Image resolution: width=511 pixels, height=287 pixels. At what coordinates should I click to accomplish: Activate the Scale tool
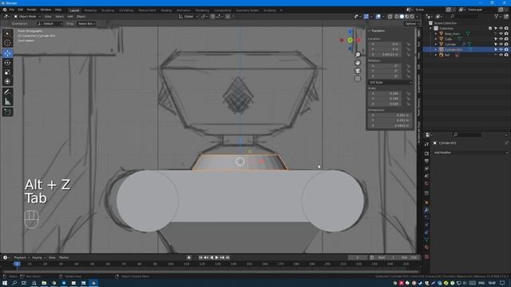click(x=7, y=73)
